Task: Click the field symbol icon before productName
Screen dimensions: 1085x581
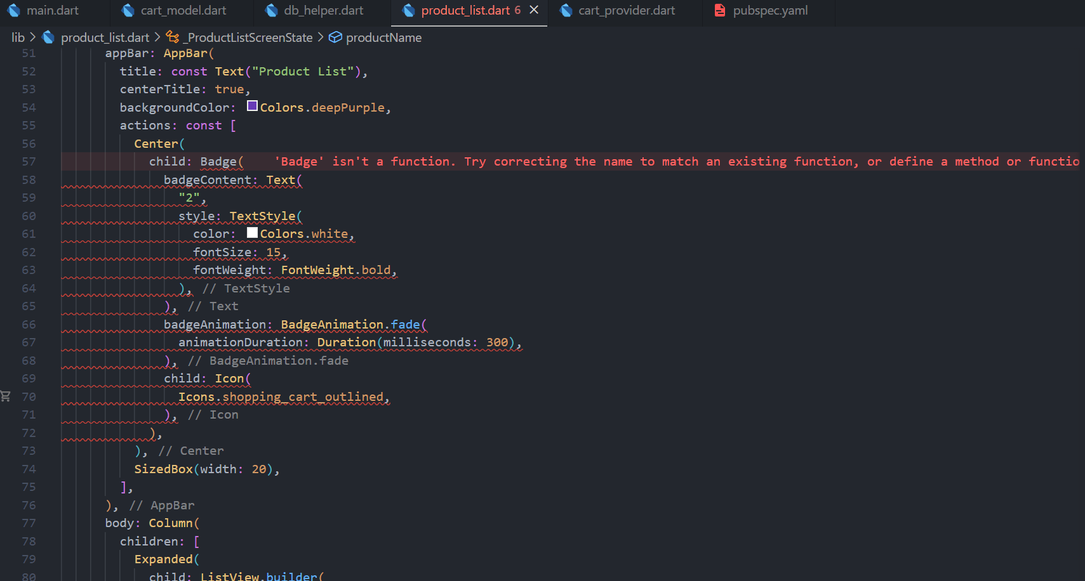Action: (335, 37)
